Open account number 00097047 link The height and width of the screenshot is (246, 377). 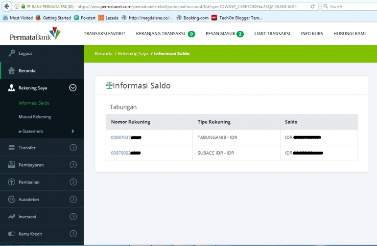tap(126, 137)
